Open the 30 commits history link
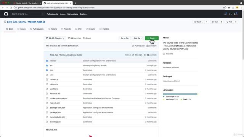Screen dimensions: 244x137 coord(150,55)
